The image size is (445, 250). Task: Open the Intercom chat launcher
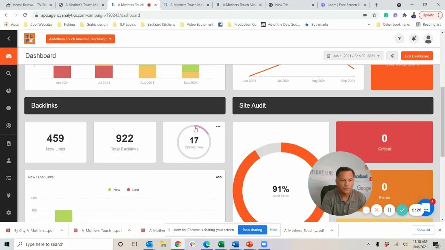426,208
